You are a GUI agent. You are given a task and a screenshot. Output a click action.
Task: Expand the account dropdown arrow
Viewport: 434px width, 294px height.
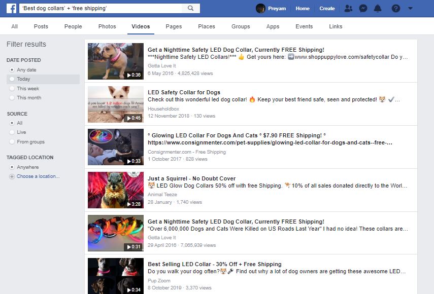(410, 9)
